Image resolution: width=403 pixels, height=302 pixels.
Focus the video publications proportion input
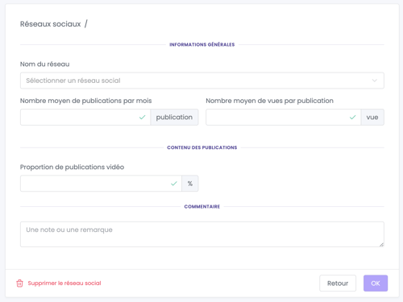point(101,184)
